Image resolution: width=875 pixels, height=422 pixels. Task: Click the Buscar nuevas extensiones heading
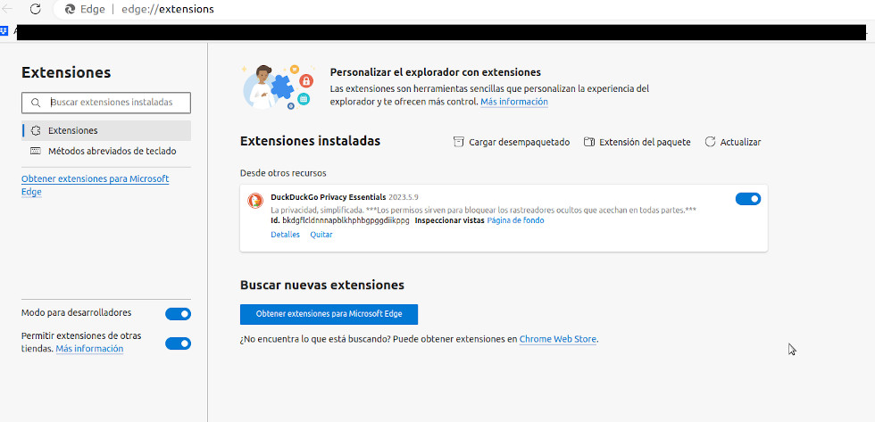322,285
